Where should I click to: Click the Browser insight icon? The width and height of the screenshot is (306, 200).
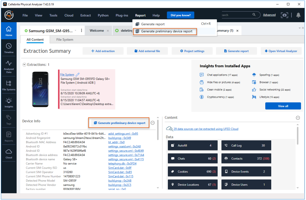[x=254, y=82]
